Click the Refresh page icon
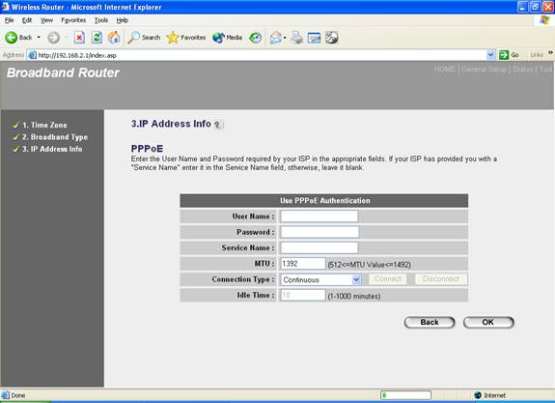Viewport: 555px width, 403px height. (97, 38)
